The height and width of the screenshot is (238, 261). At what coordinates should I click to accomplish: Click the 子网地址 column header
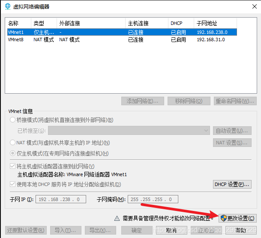(x=216, y=23)
